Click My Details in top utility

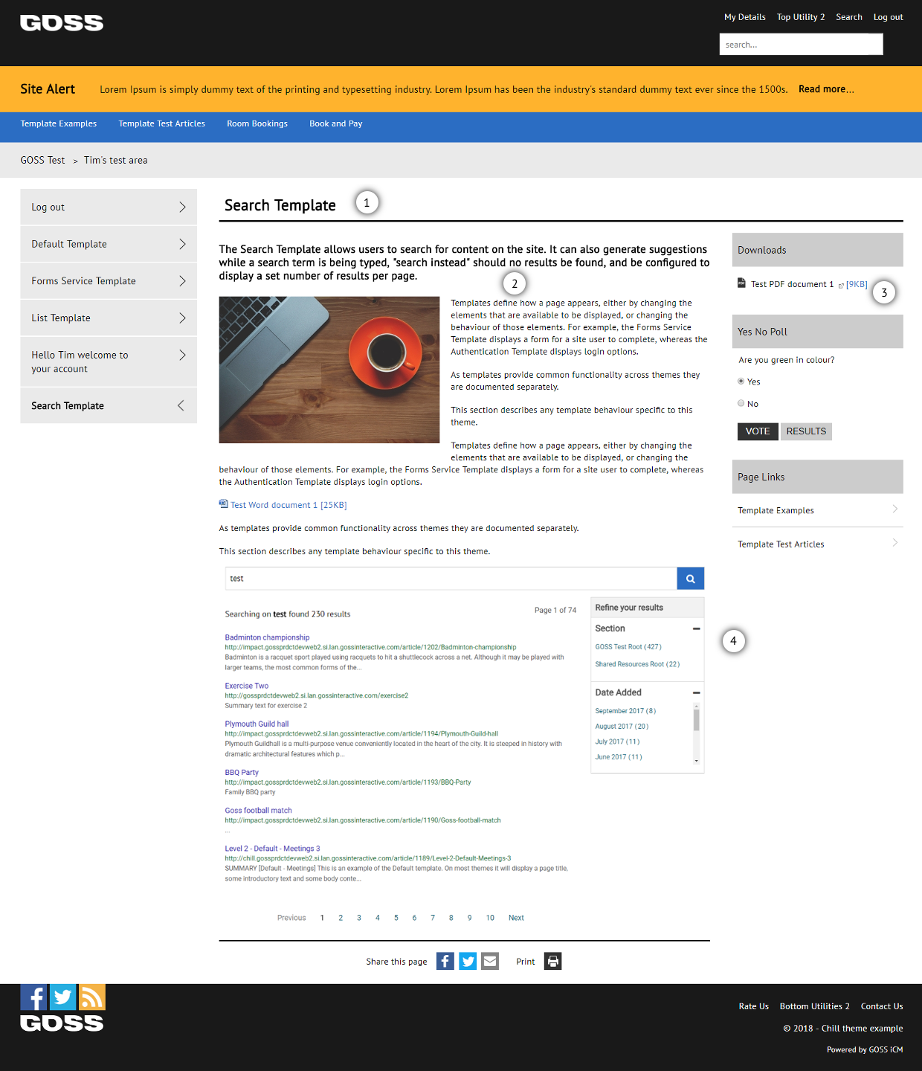point(745,17)
